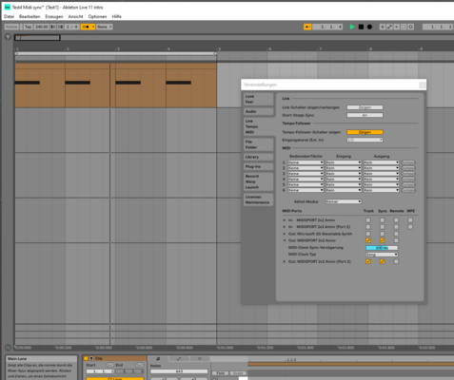Toggle the metronome button
454x380 pixels.
(x=88, y=27)
